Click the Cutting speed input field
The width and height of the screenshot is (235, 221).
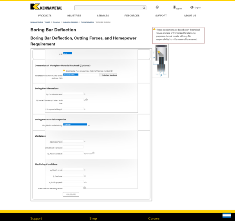point(73,181)
